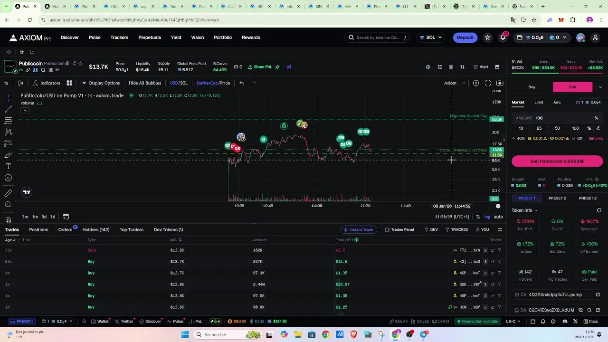Viewport: 608px width, 342px height.
Task: Toggle the up-down arrows swap icon in header
Action: [x=462, y=67]
